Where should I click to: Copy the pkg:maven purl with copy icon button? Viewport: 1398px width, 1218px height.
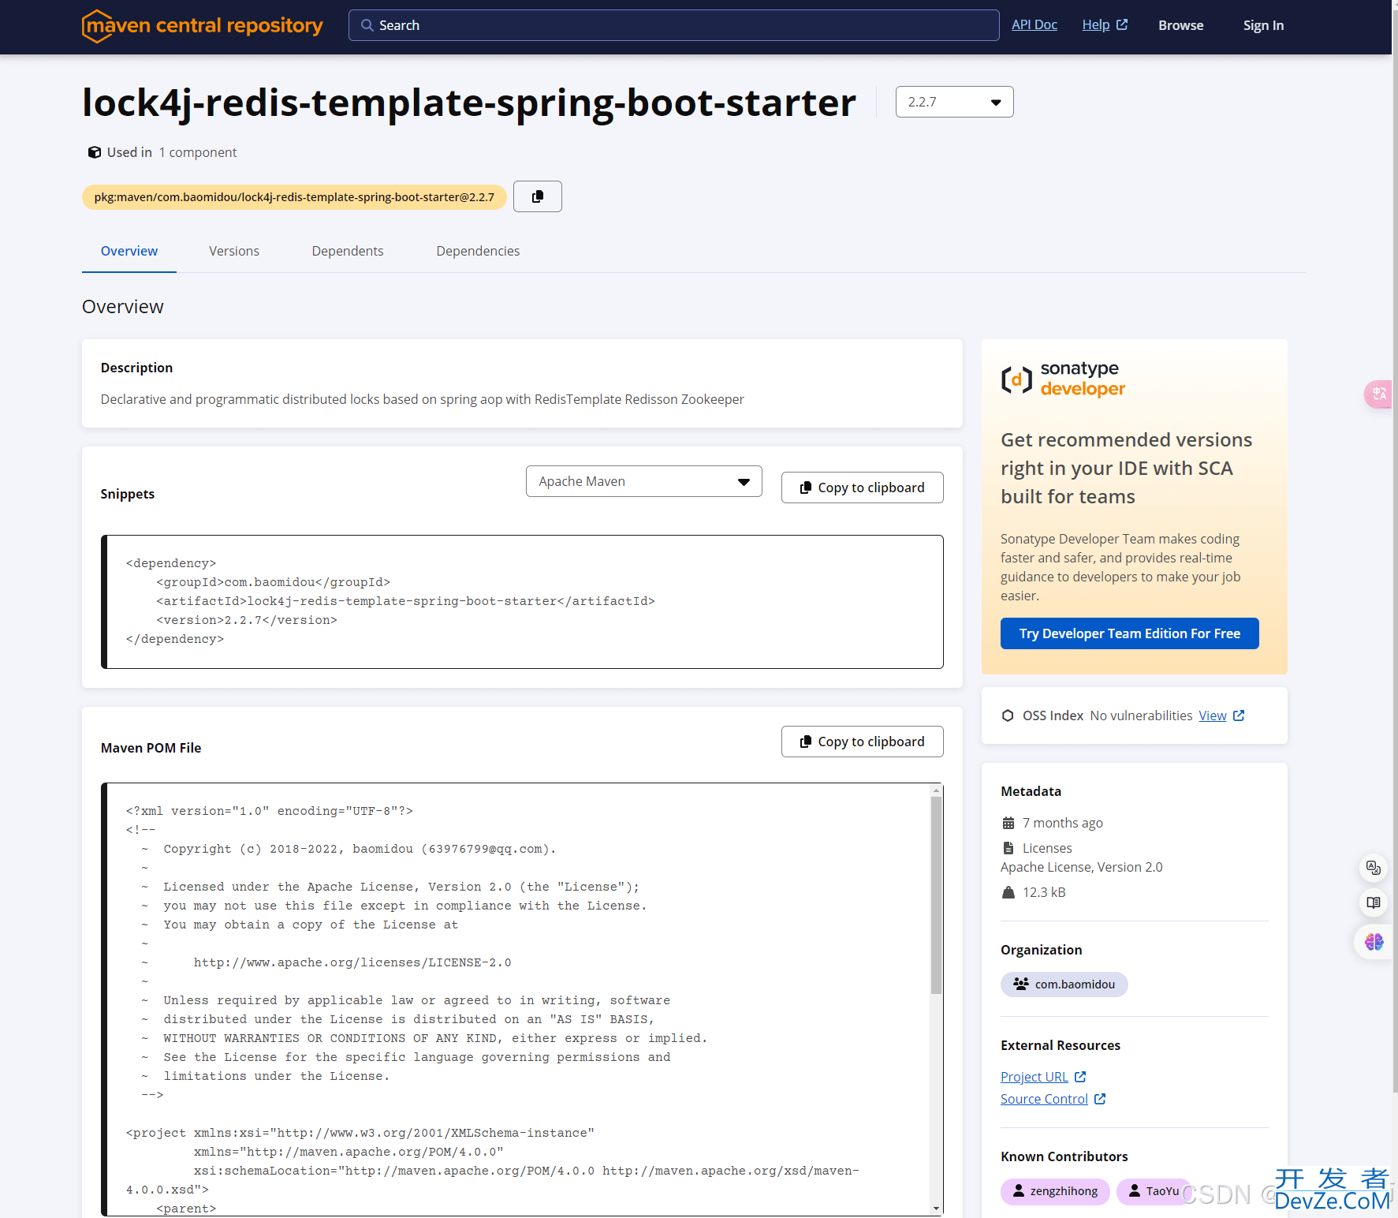pyautogui.click(x=537, y=196)
